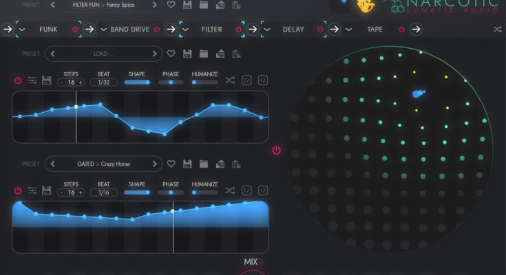The width and height of the screenshot is (506, 275).
Task: Open the TAPE effect dropdown chevron
Action: click(x=349, y=30)
